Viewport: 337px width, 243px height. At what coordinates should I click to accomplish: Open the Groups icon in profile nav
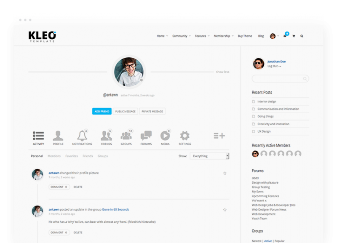(x=126, y=136)
